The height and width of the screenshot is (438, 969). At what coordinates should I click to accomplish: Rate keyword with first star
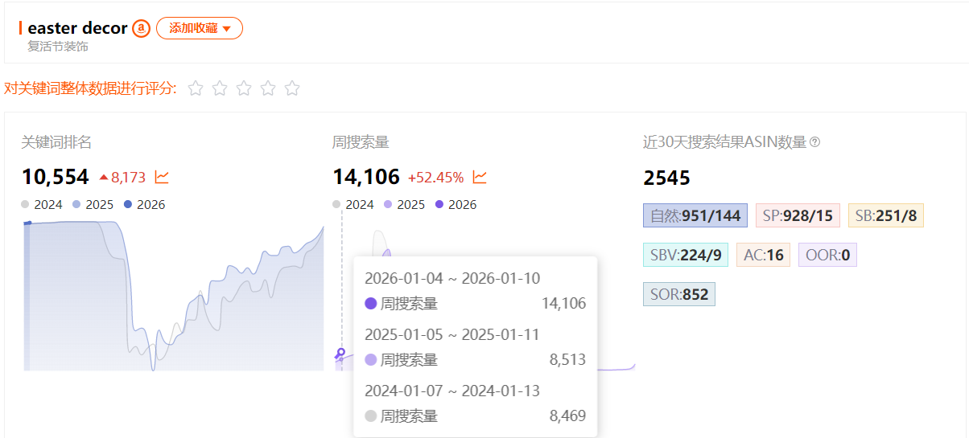pyautogui.click(x=196, y=88)
